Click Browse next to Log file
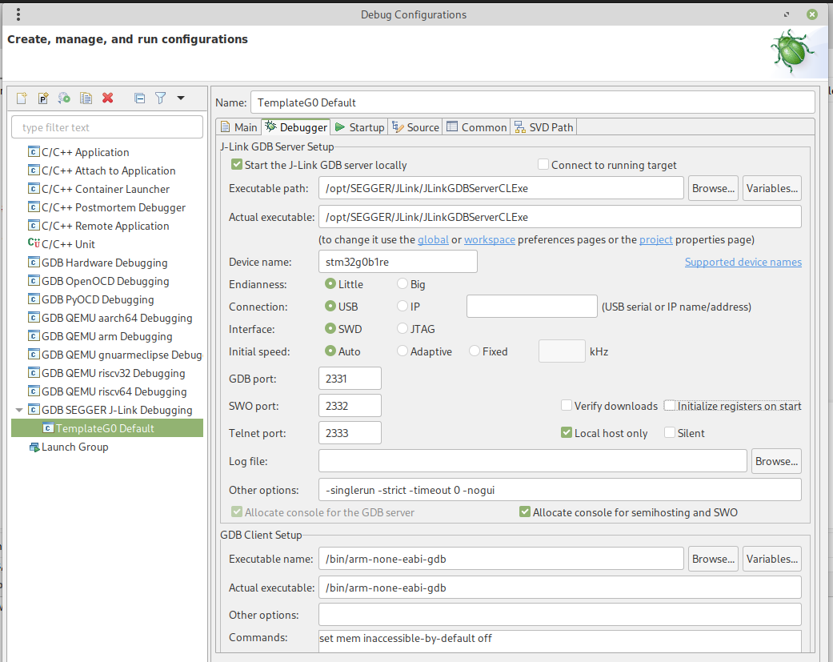The image size is (833, 662). pyautogui.click(x=776, y=461)
